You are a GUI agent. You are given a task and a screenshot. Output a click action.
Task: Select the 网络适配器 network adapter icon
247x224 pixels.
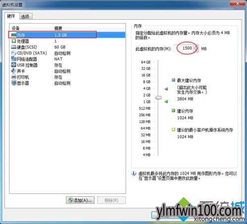click(x=13, y=59)
